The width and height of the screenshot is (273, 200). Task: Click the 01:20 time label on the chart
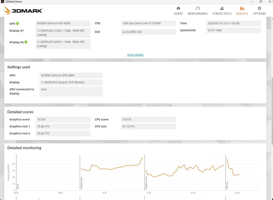pos(104,193)
